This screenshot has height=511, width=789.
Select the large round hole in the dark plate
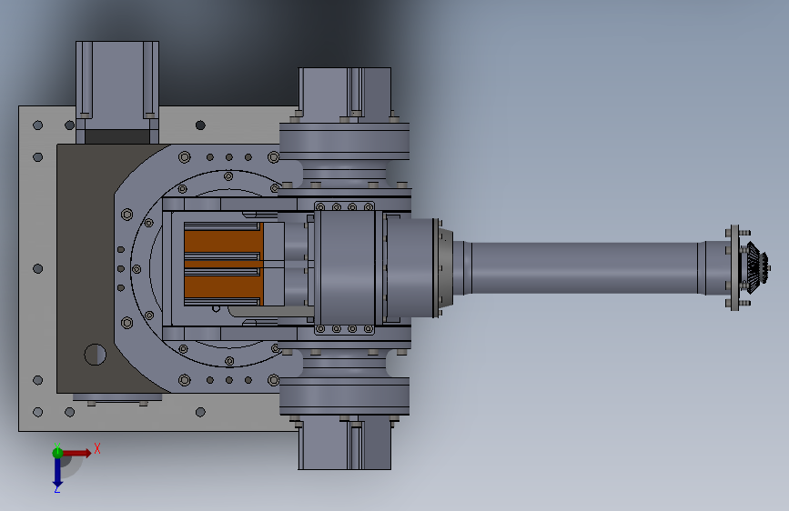[x=96, y=355]
